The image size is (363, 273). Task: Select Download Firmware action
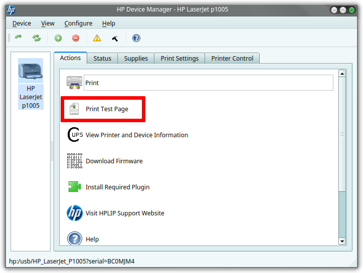point(114,161)
